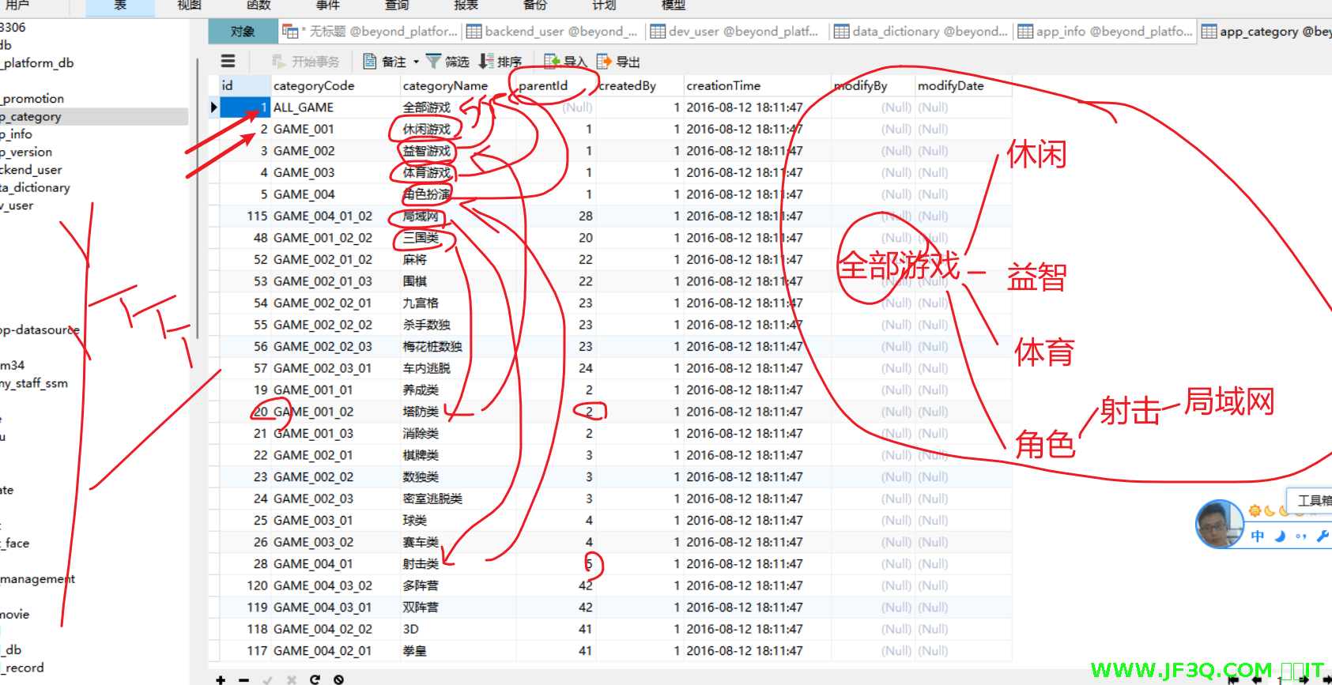Open the 备注 dropdown arrow
Image resolution: width=1332 pixels, height=685 pixels.
416,62
